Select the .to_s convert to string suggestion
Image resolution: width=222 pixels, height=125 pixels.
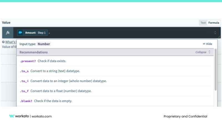coord(24,71)
